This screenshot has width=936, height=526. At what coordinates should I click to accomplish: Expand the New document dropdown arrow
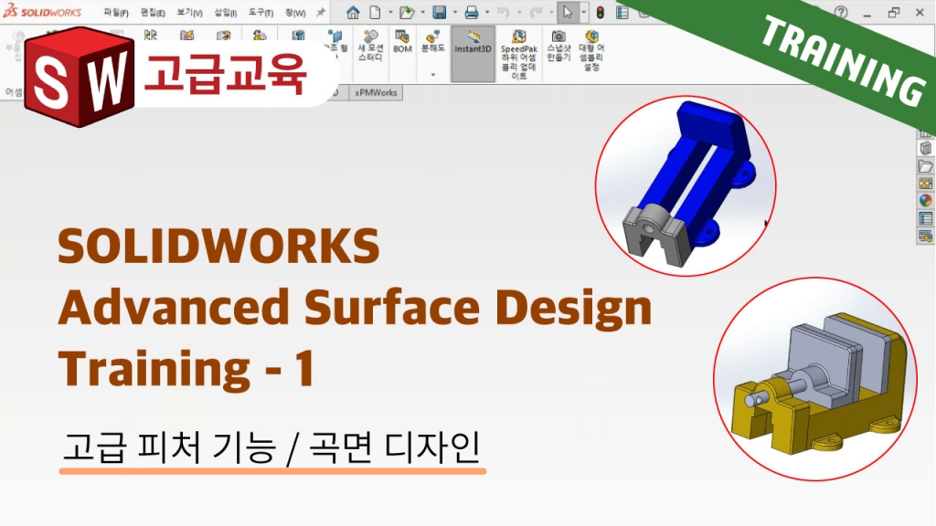click(390, 12)
